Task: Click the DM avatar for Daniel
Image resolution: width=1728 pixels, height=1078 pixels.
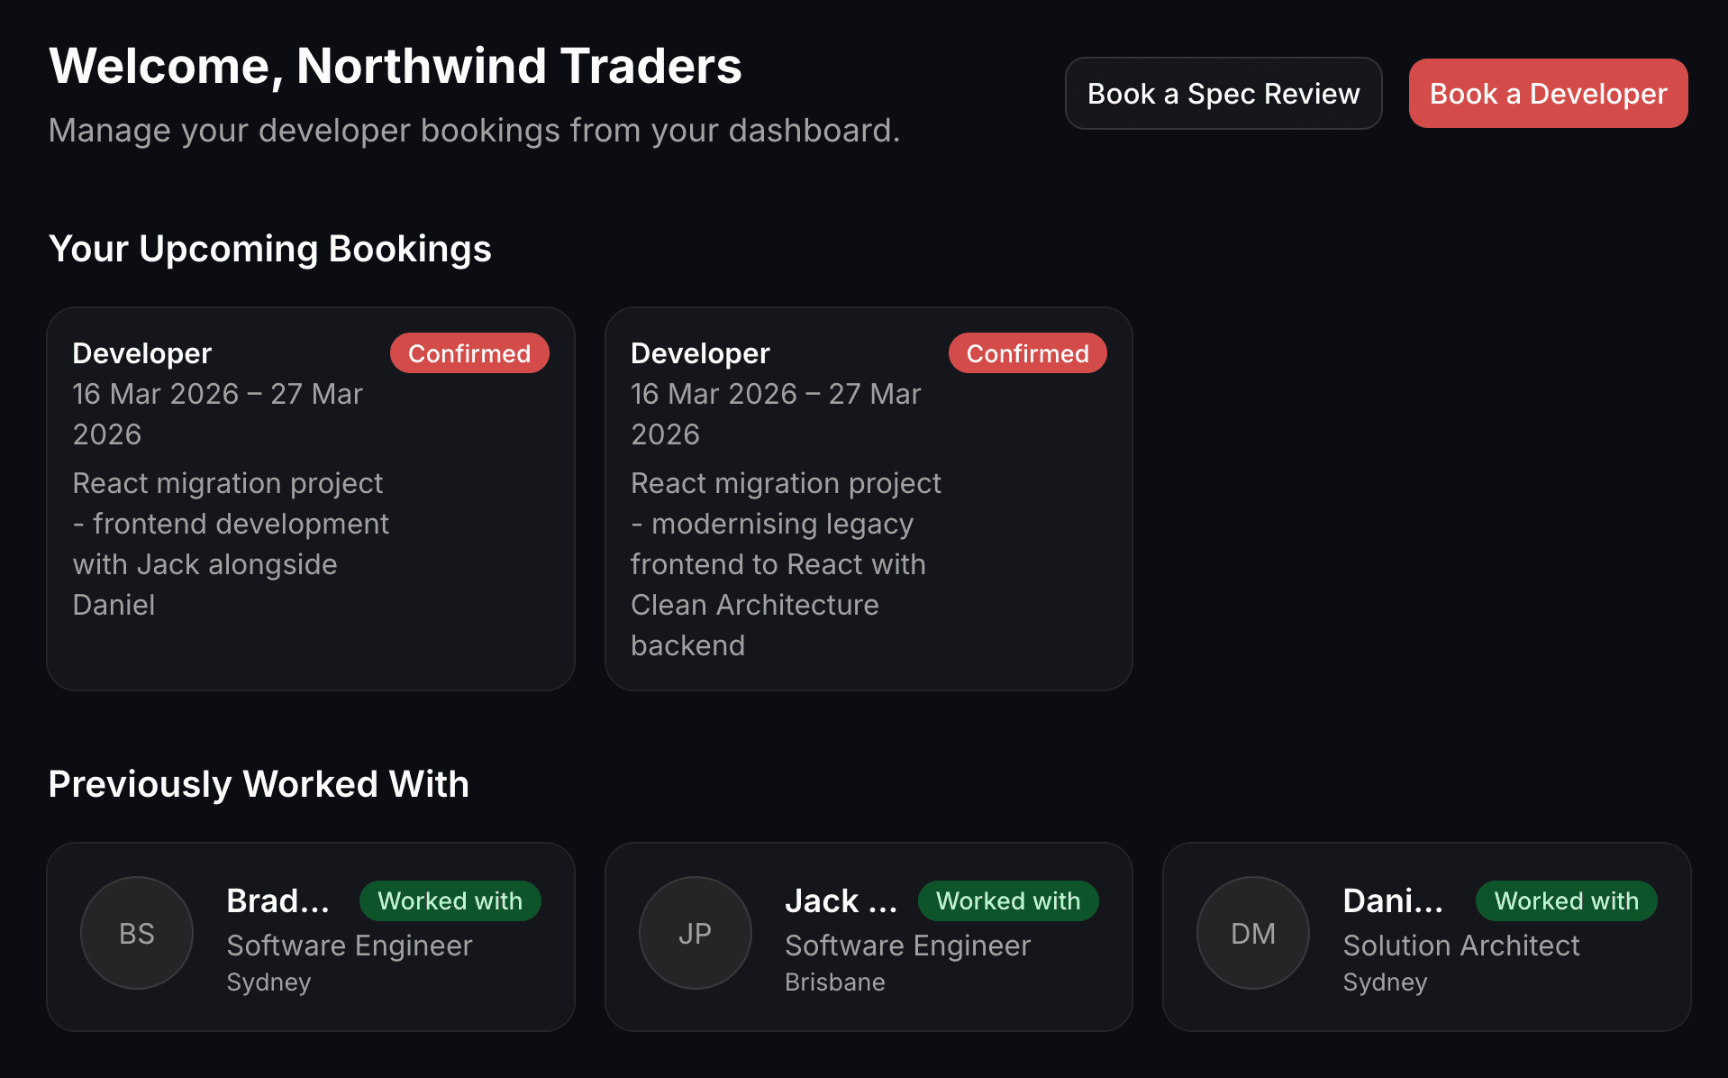Action: (1251, 933)
